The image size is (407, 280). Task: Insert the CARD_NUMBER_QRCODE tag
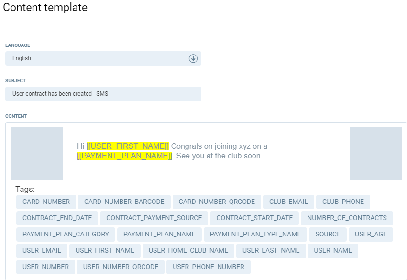pos(217,202)
